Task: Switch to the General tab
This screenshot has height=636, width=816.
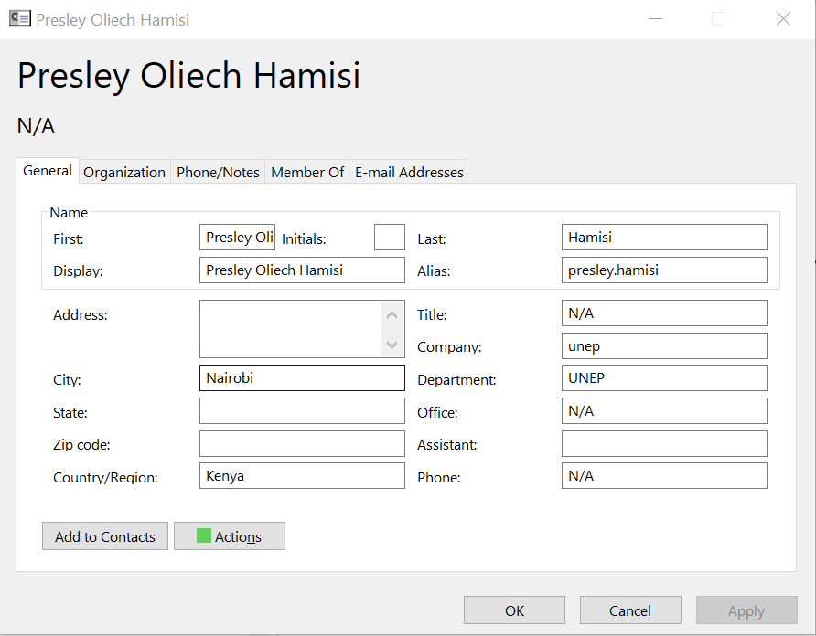Action: [48, 171]
